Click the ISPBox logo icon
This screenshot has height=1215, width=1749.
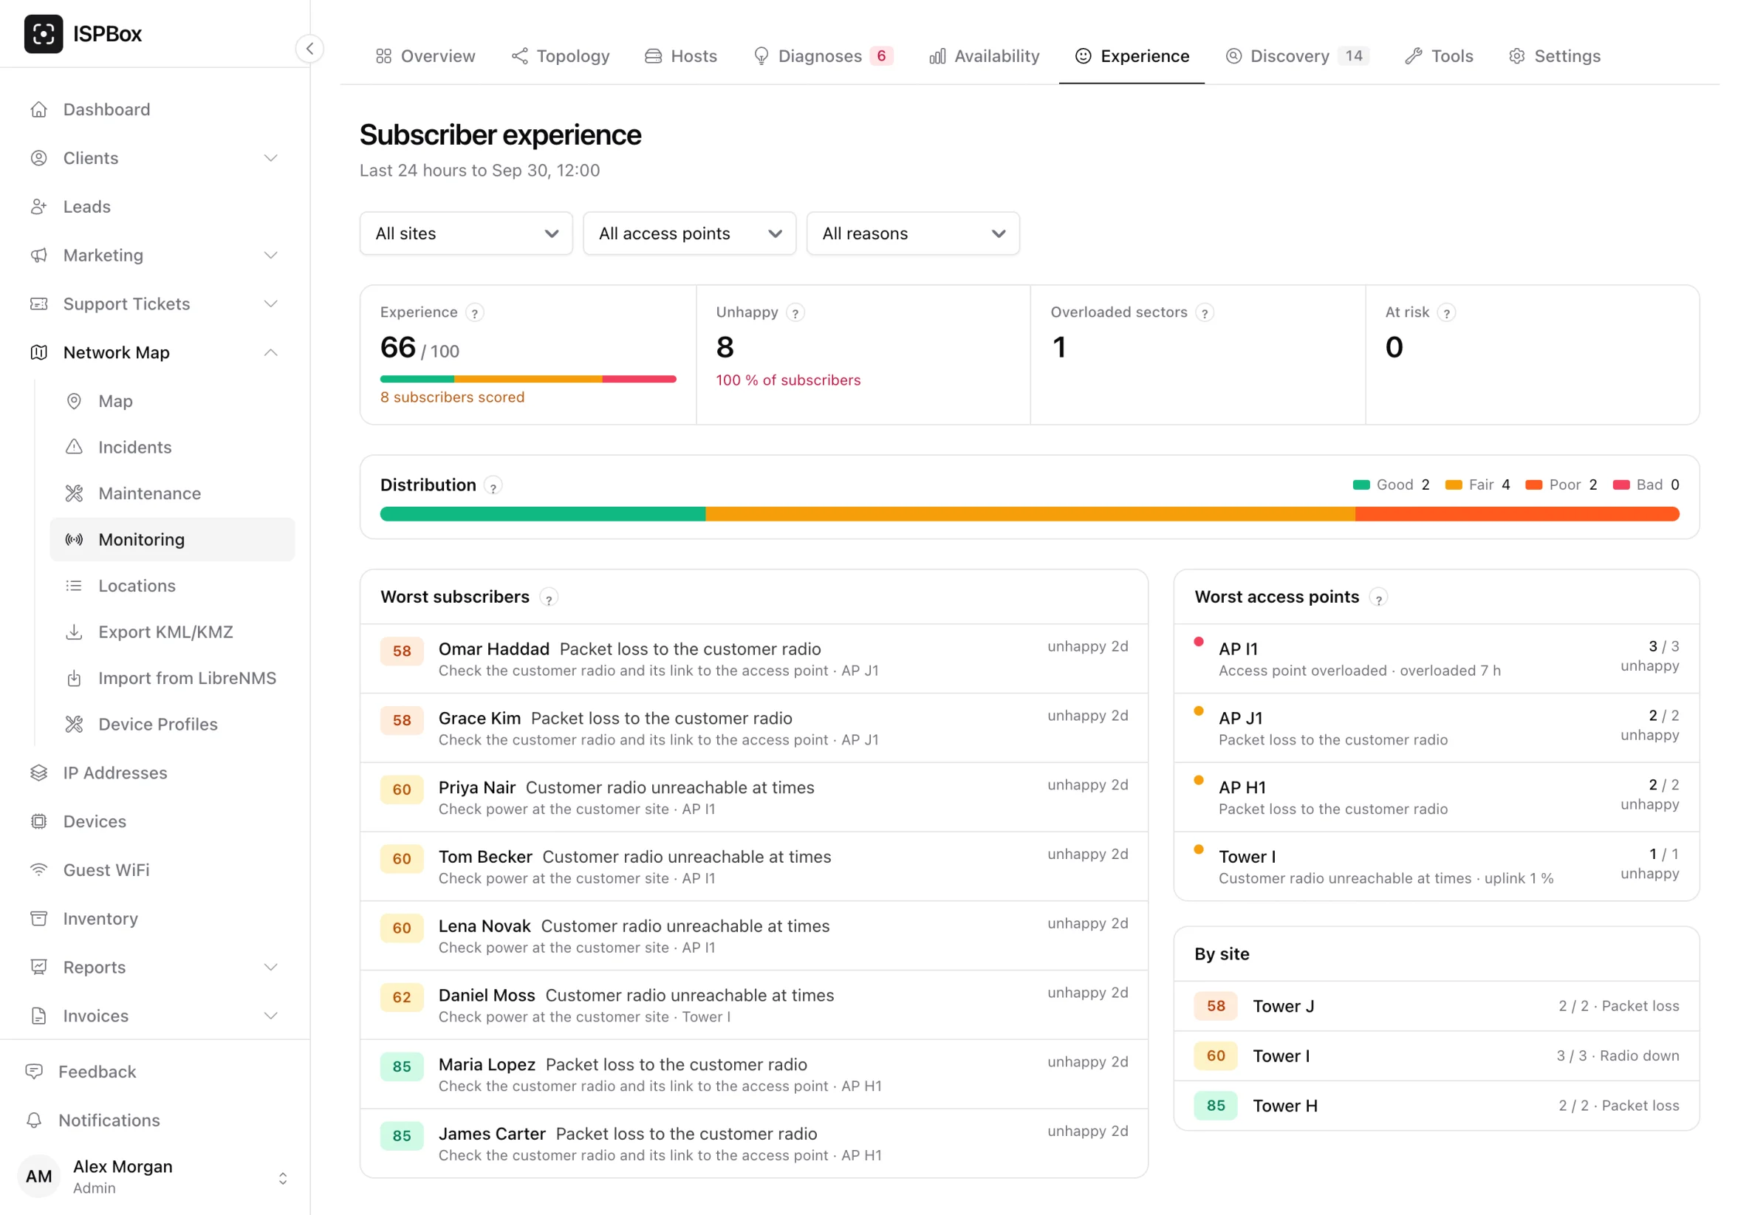pos(44,33)
